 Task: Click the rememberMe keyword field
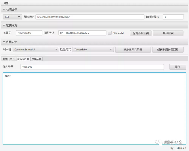click(x=29, y=33)
